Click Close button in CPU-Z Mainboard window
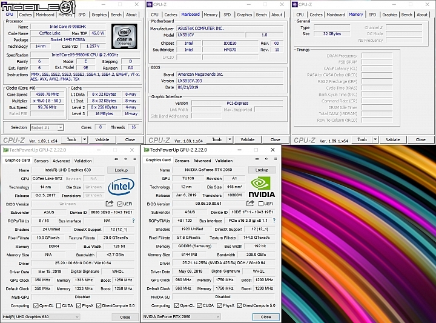436x323 pixels. coord(276,139)
